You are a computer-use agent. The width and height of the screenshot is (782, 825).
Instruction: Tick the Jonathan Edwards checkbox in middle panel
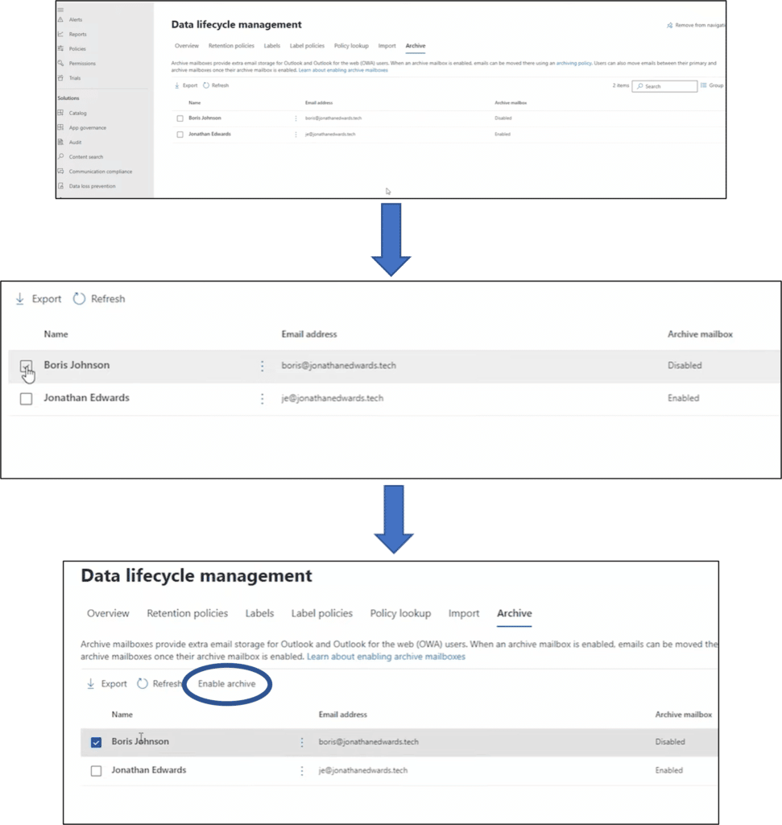pyautogui.click(x=26, y=399)
